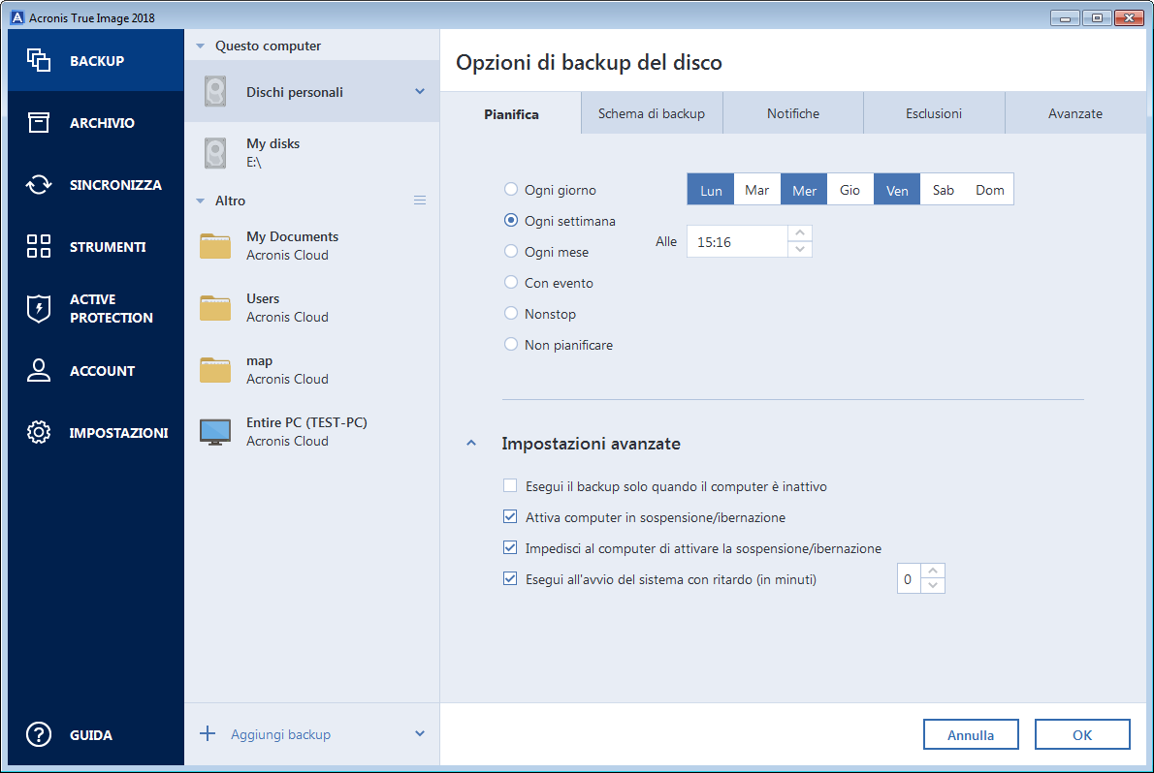Enable backup only when computer is inactive

click(510, 485)
